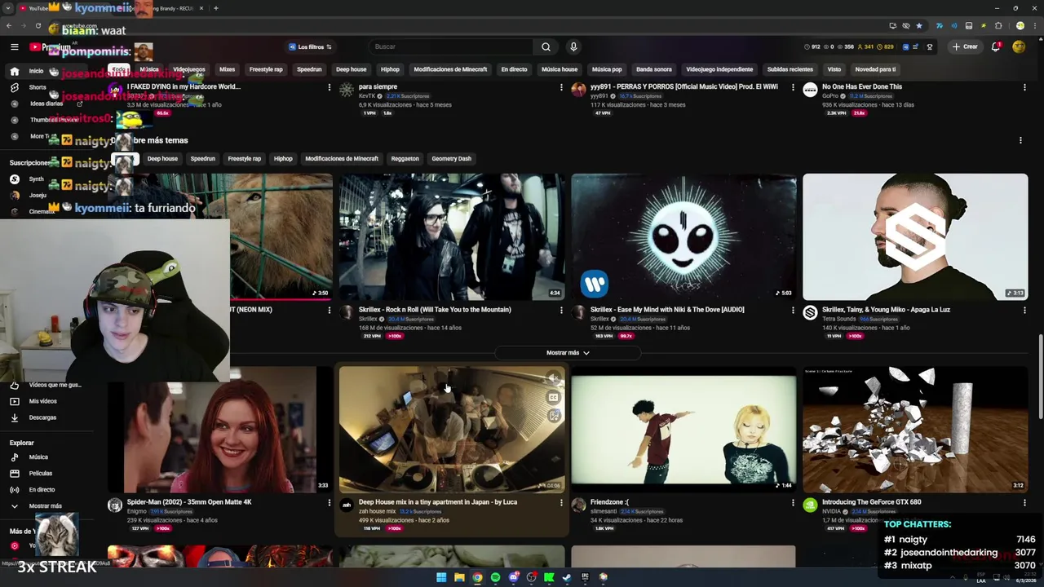Open the account avatar menu
This screenshot has height=587, width=1044.
pyautogui.click(x=1019, y=47)
